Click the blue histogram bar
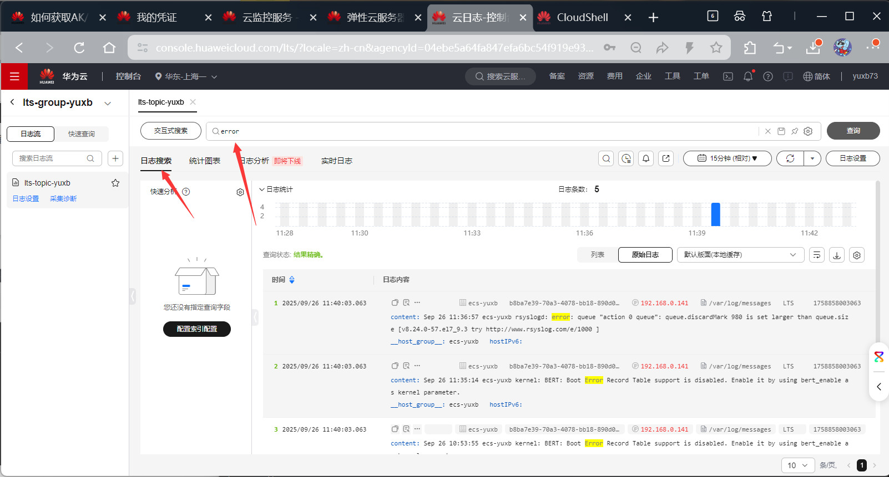Screen dimensions: 889x477 coord(716,214)
